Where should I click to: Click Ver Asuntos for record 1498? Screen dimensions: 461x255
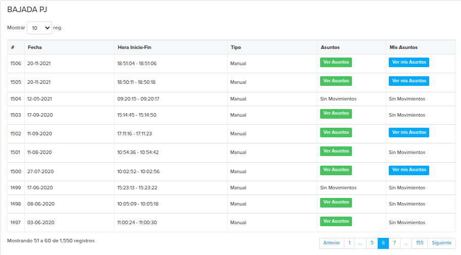point(336,202)
